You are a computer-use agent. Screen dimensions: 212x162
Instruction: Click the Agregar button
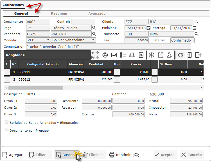[x=13, y=155]
